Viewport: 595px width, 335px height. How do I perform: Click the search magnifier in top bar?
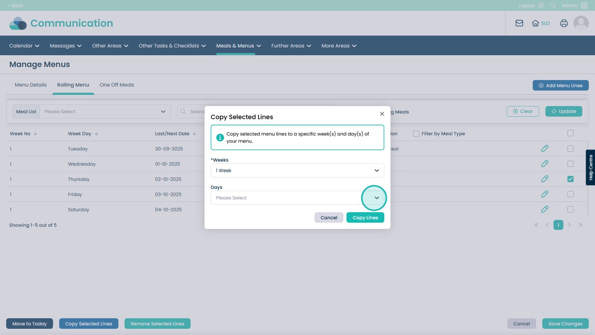553,6
